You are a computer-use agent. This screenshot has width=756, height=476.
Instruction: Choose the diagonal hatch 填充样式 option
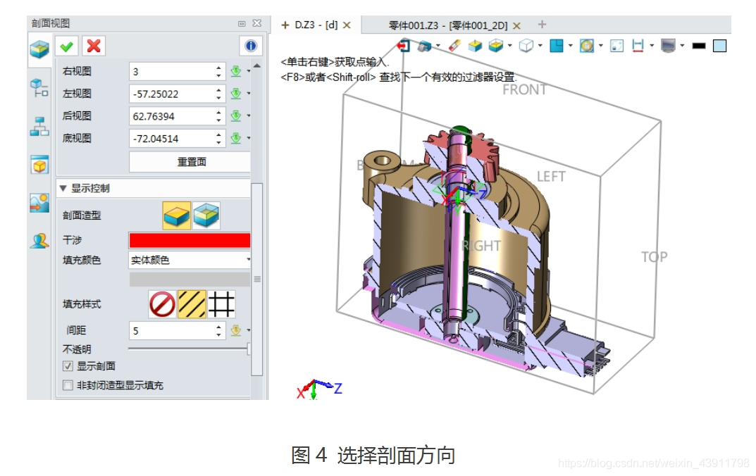pyautogui.click(x=192, y=304)
